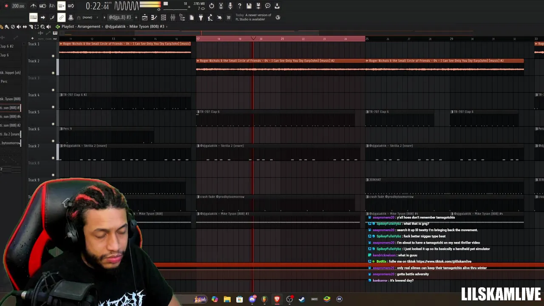Open the Playlist view icon
Viewport: 544px width, 306px height.
[x=145, y=17]
